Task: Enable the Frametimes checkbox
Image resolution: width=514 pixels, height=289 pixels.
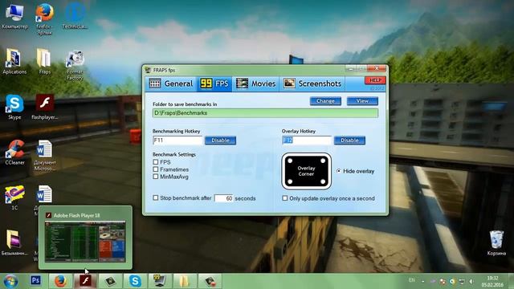Action: 156,169
